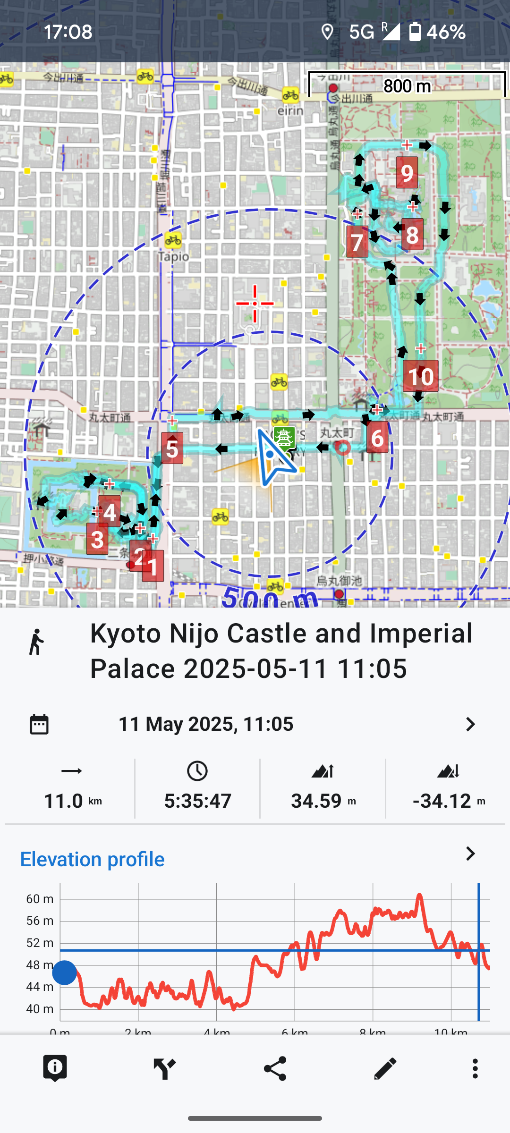Tap the 5:35:47 duration statistic
Image resolution: width=510 pixels, height=1133 pixels.
tap(197, 788)
